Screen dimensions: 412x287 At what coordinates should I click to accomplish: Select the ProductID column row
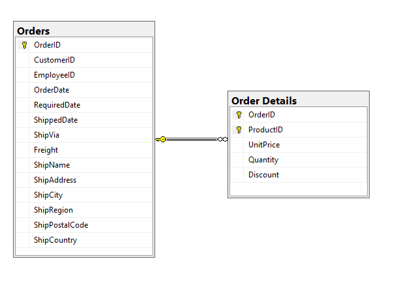click(299, 130)
